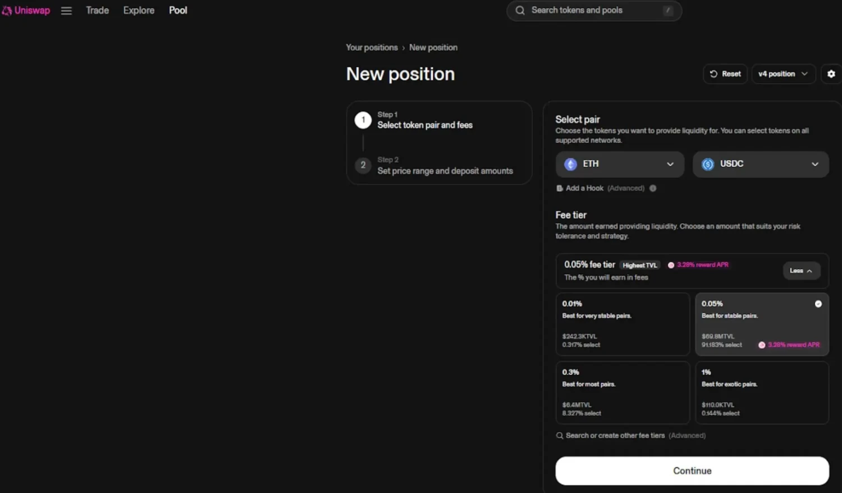Click the Uniswap logo

click(x=26, y=10)
